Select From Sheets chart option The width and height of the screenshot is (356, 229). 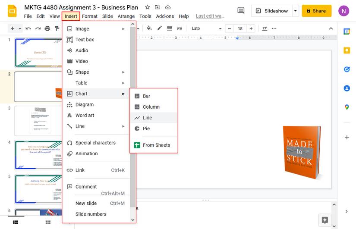[154, 145]
